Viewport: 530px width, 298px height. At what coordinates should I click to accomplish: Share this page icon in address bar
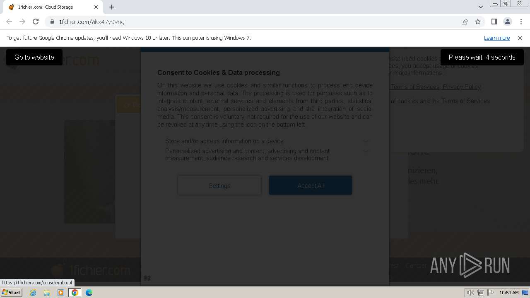[465, 22]
